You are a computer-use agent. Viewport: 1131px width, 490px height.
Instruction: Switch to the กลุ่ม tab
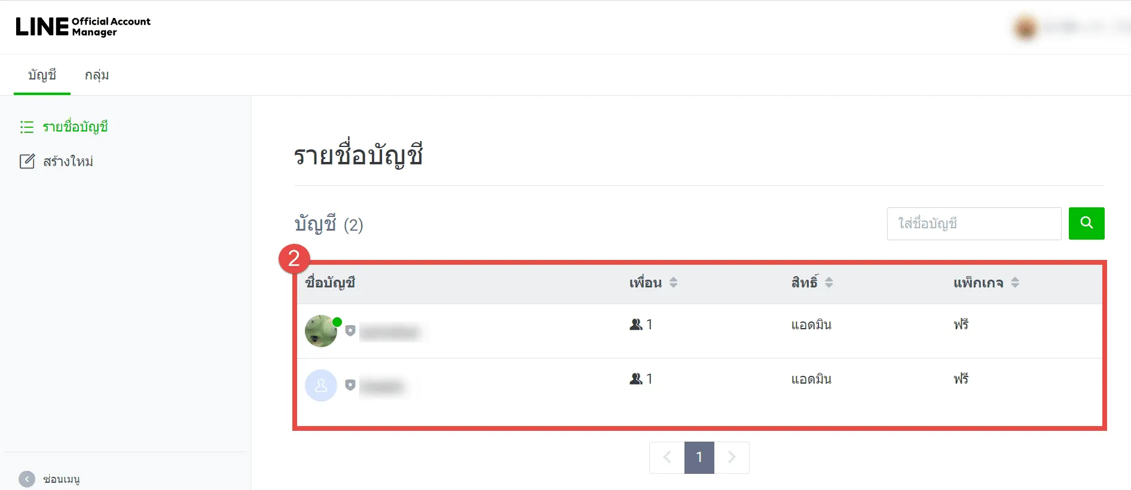97,75
